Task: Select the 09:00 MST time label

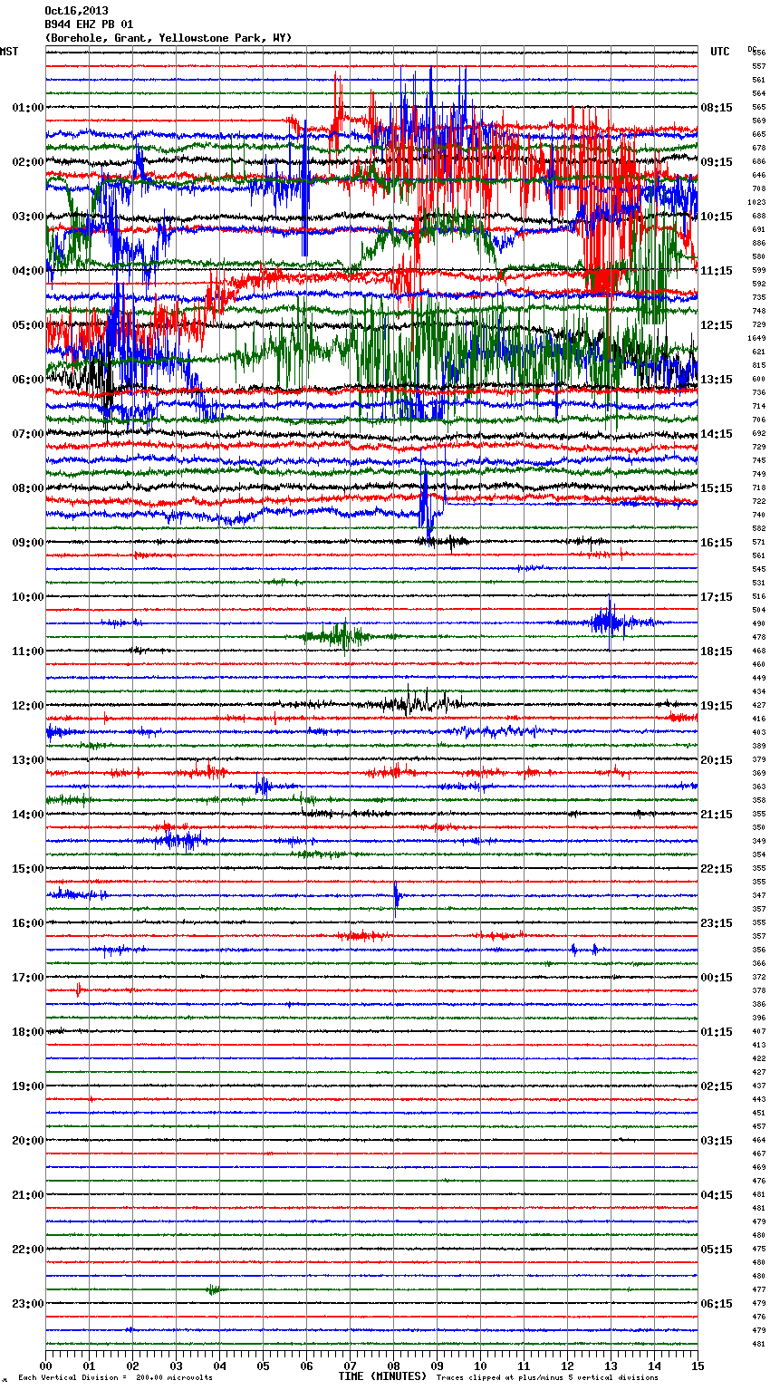Action: [x=28, y=543]
